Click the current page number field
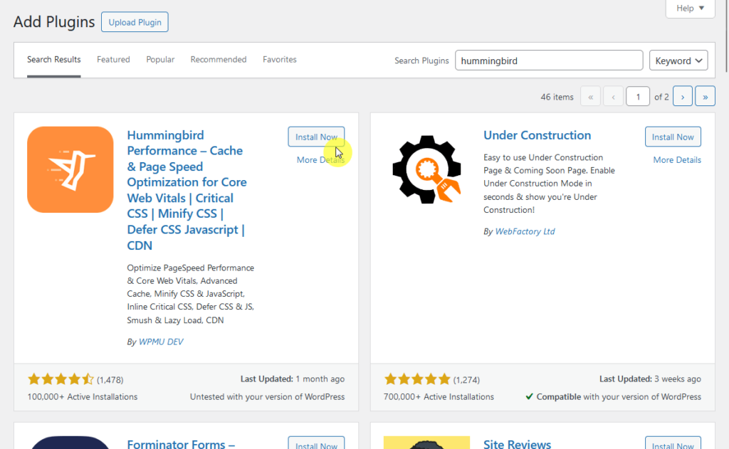Screen dimensions: 729x449 [x=638, y=97]
